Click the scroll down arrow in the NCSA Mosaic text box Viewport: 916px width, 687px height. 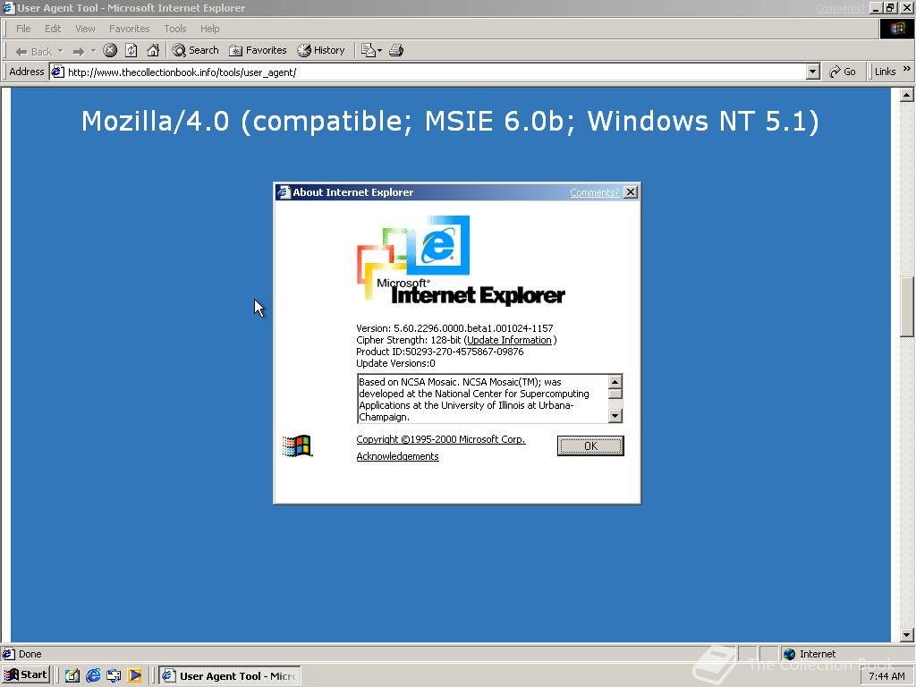click(615, 416)
